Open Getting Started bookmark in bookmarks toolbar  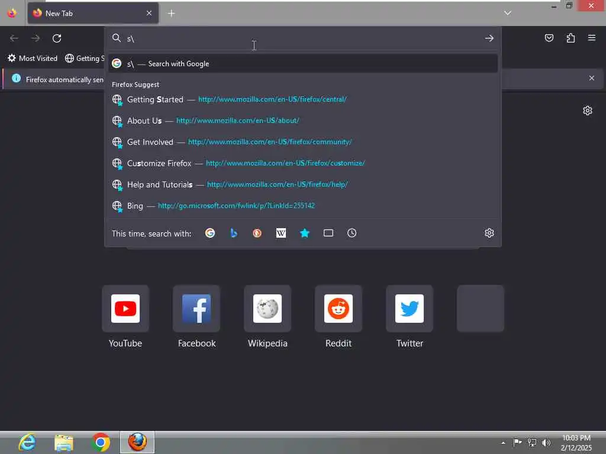[x=85, y=59]
